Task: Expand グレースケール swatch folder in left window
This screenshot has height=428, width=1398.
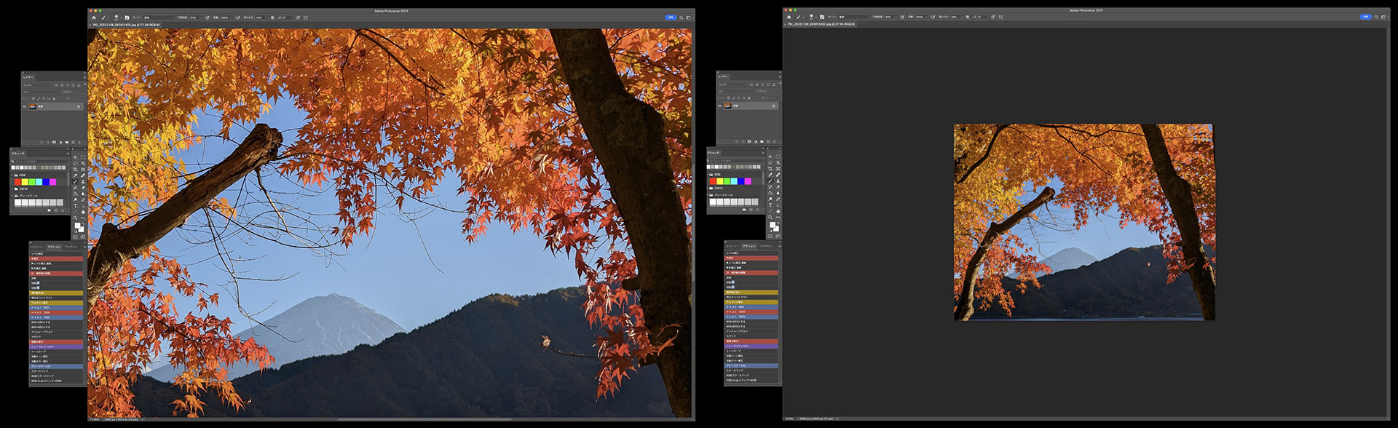Action: point(12,195)
